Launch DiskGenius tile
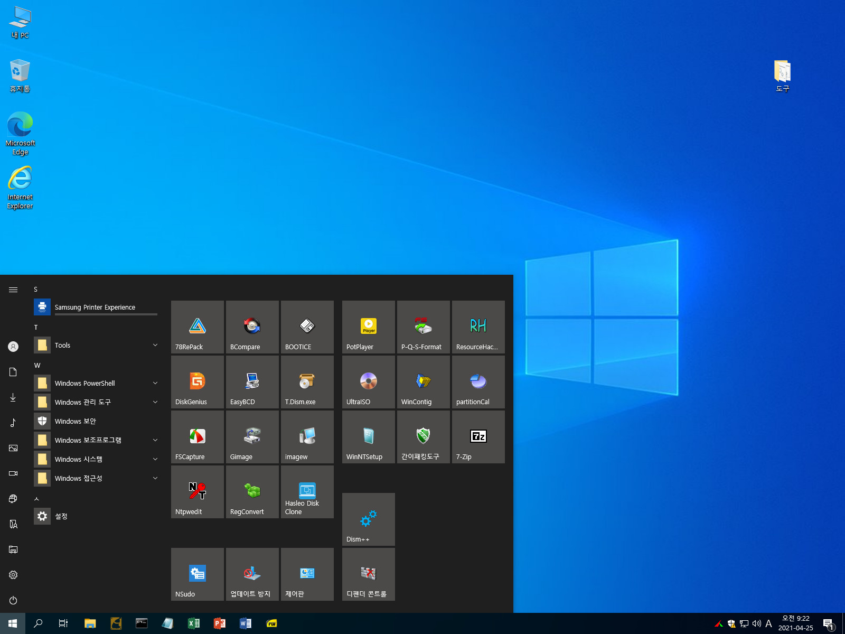The width and height of the screenshot is (845, 634). pos(198,382)
